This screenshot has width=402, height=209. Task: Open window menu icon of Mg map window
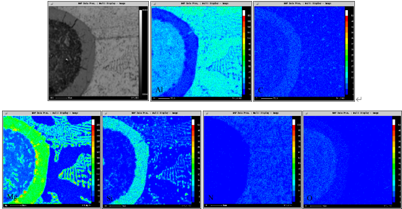point(6,113)
